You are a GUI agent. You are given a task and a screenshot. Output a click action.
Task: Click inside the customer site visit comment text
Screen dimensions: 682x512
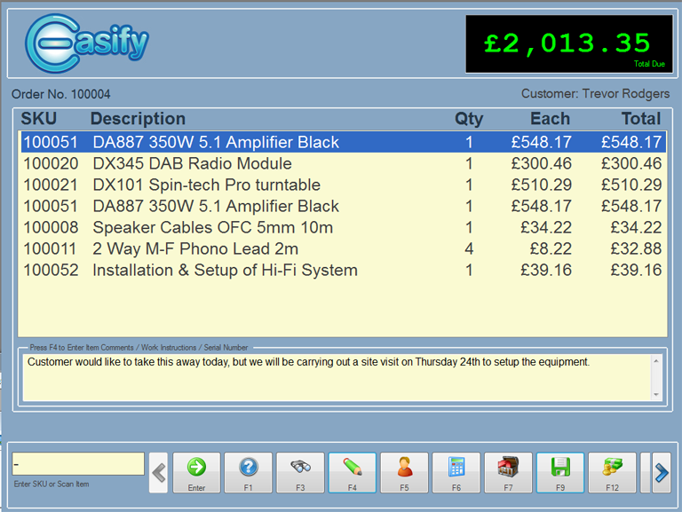pos(308,362)
